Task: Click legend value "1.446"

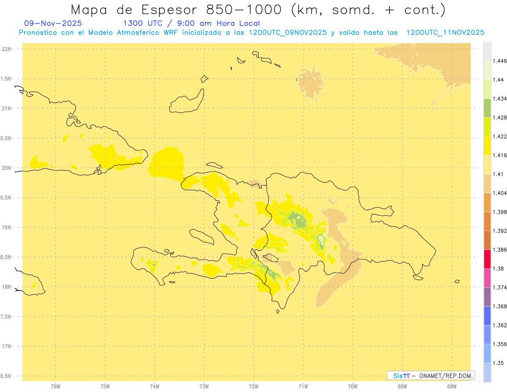Action: [501, 61]
